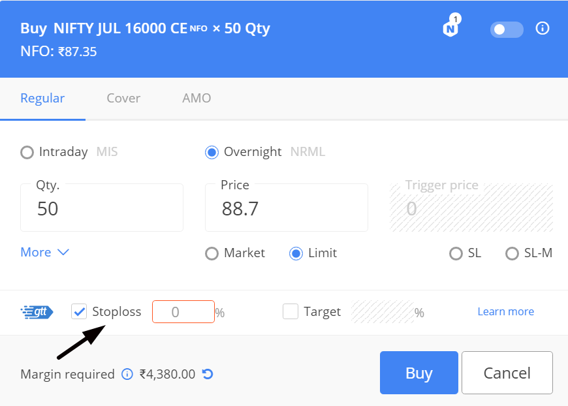Click the Stoploss percentage input field

pos(183,312)
